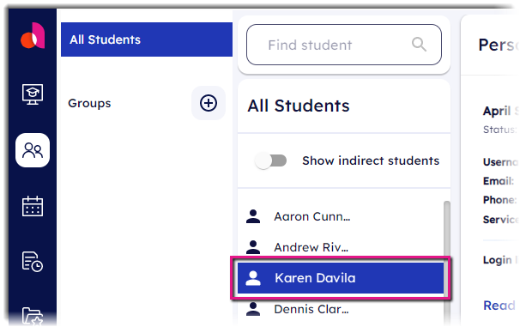Click the app logo at top left
Image resolution: width=520 pixels, height=327 pixels.
[33, 35]
